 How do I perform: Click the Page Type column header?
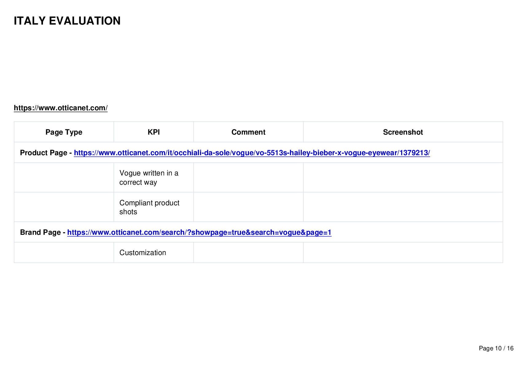(64, 132)
